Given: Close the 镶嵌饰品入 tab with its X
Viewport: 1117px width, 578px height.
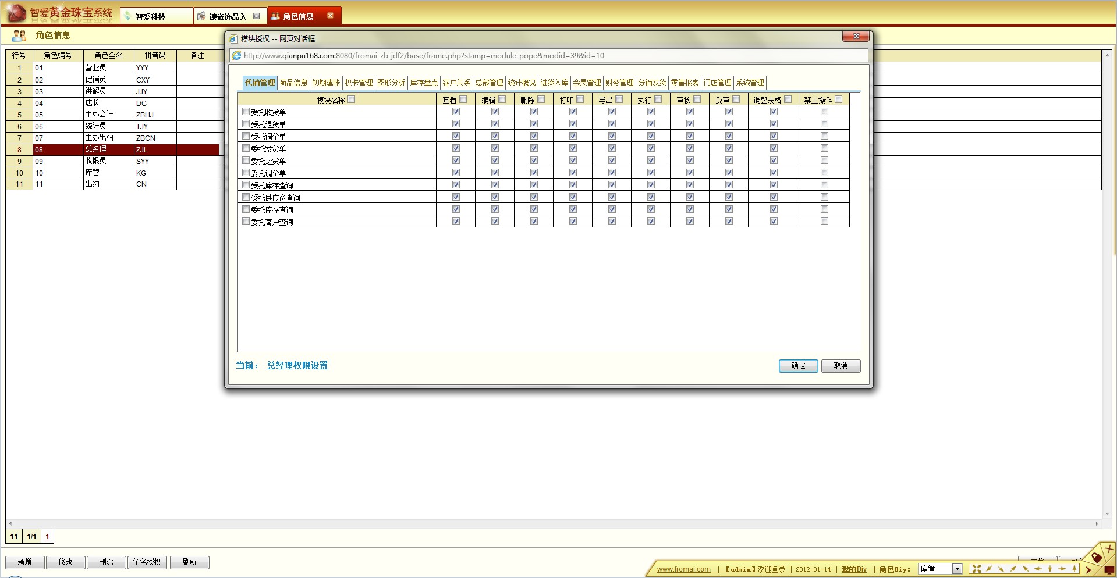Looking at the screenshot, I should pos(256,16).
